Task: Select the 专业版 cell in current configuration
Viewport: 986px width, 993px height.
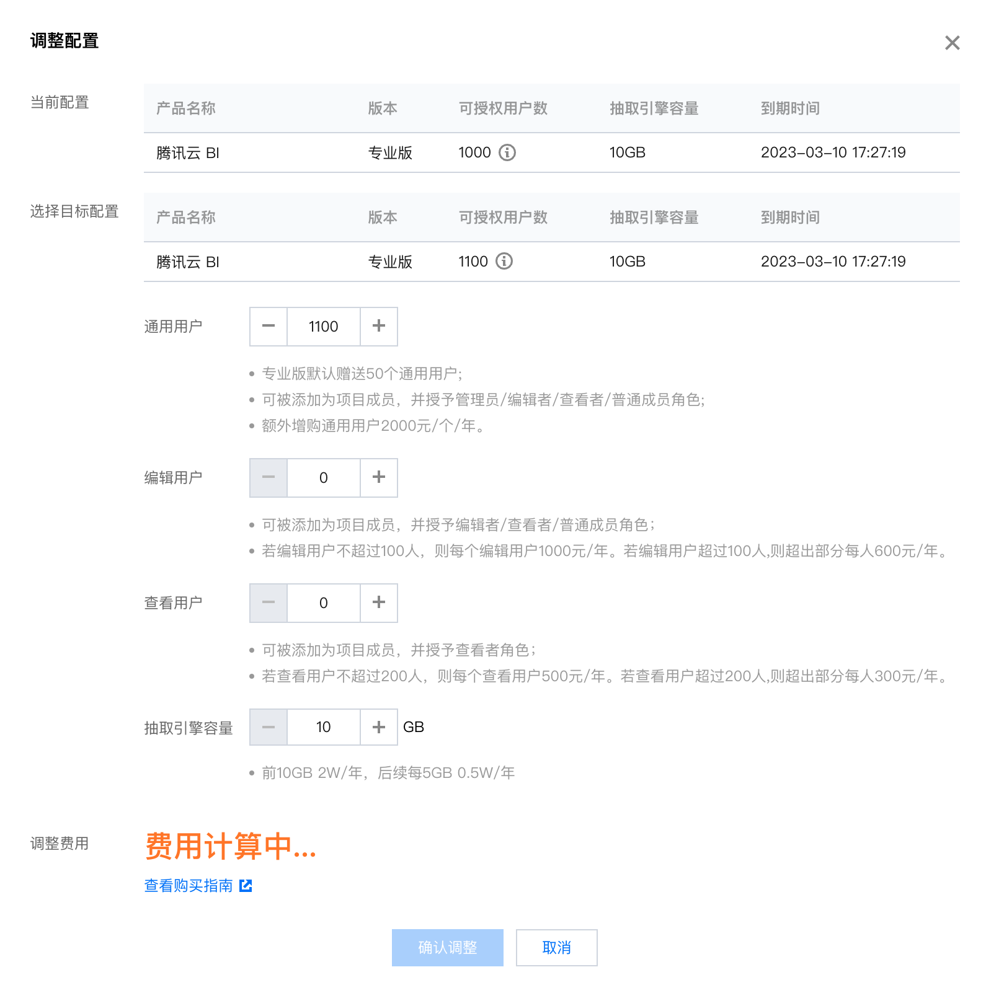Action: pos(390,153)
